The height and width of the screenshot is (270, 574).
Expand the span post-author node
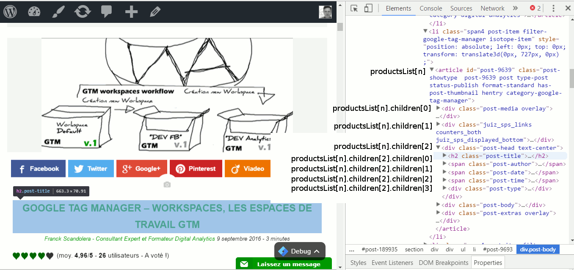[444, 164]
